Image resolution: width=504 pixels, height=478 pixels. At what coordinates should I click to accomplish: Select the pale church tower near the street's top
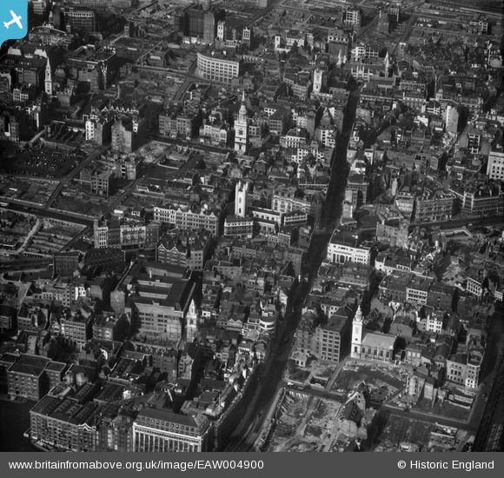coord(317,80)
